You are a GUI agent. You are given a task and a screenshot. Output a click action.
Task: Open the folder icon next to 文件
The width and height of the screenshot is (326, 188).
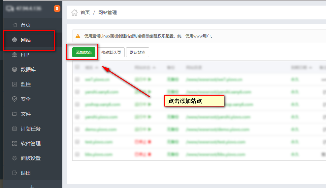point(15,114)
